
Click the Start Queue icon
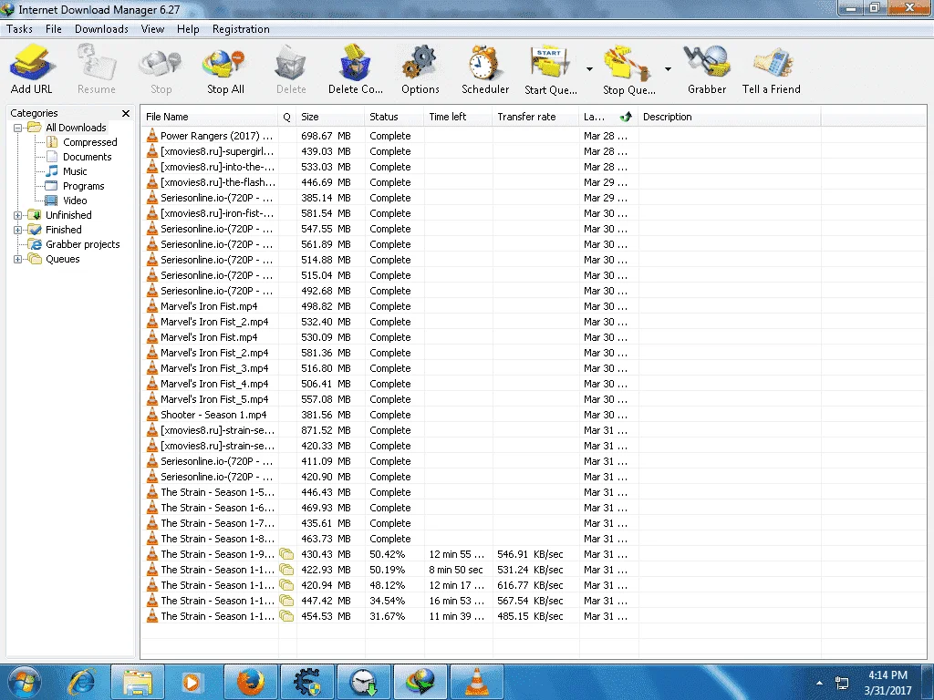coord(550,69)
